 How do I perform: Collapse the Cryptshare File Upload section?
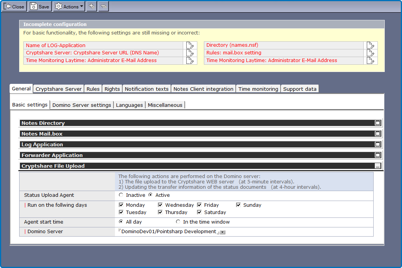(377, 166)
